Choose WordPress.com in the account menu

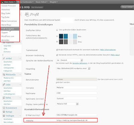(x=10, y=36)
